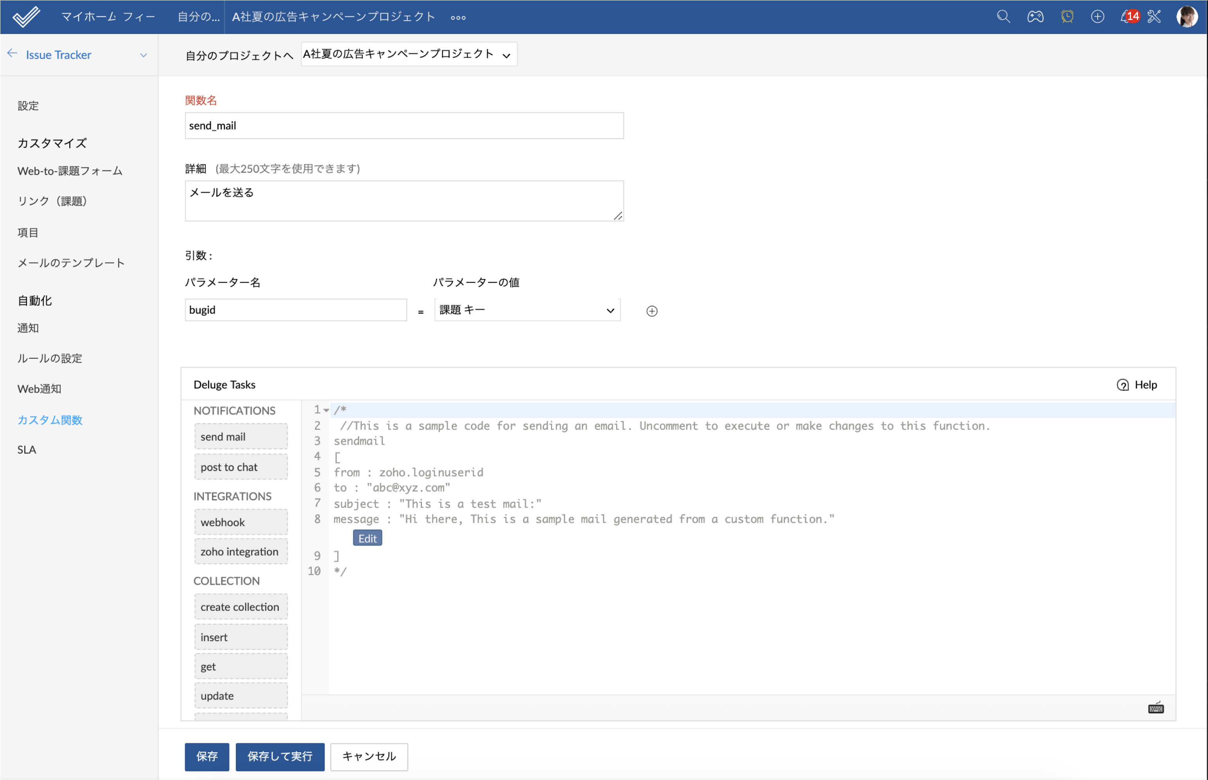Viewport: 1208px width, 780px height.
Task: Open フィー tab in top bar
Action: [x=139, y=17]
